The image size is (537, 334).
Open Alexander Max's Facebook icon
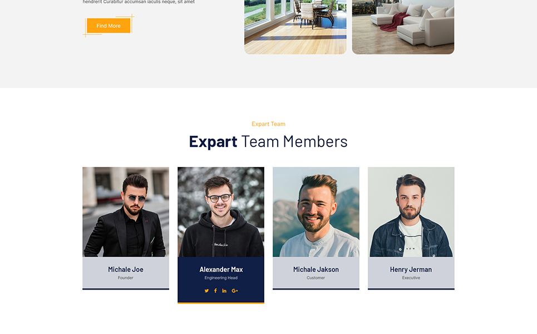[x=215, y=291]
